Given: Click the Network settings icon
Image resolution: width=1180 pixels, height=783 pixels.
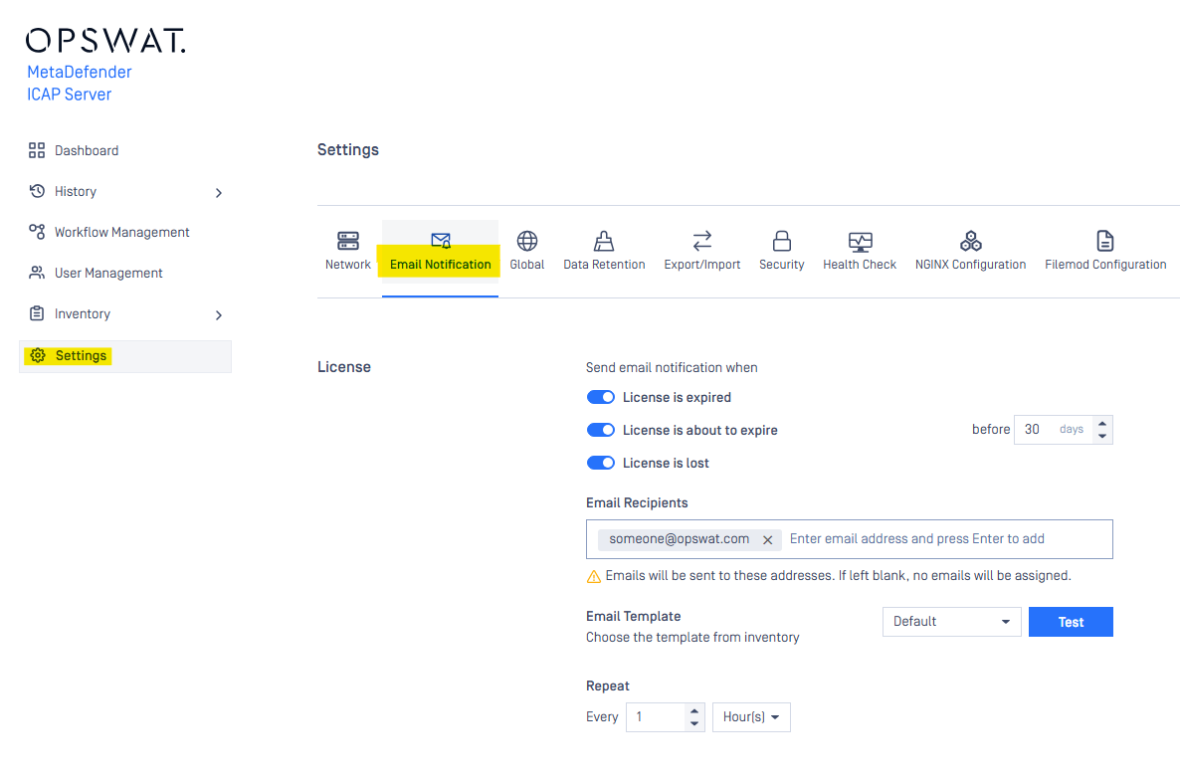Looking at the screenshot, I should point(347,241).
